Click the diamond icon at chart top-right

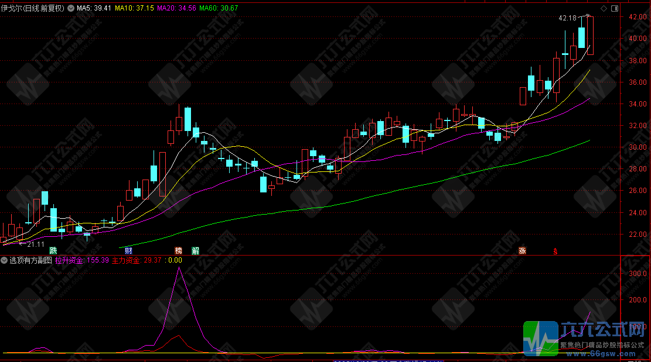point(604,9)
